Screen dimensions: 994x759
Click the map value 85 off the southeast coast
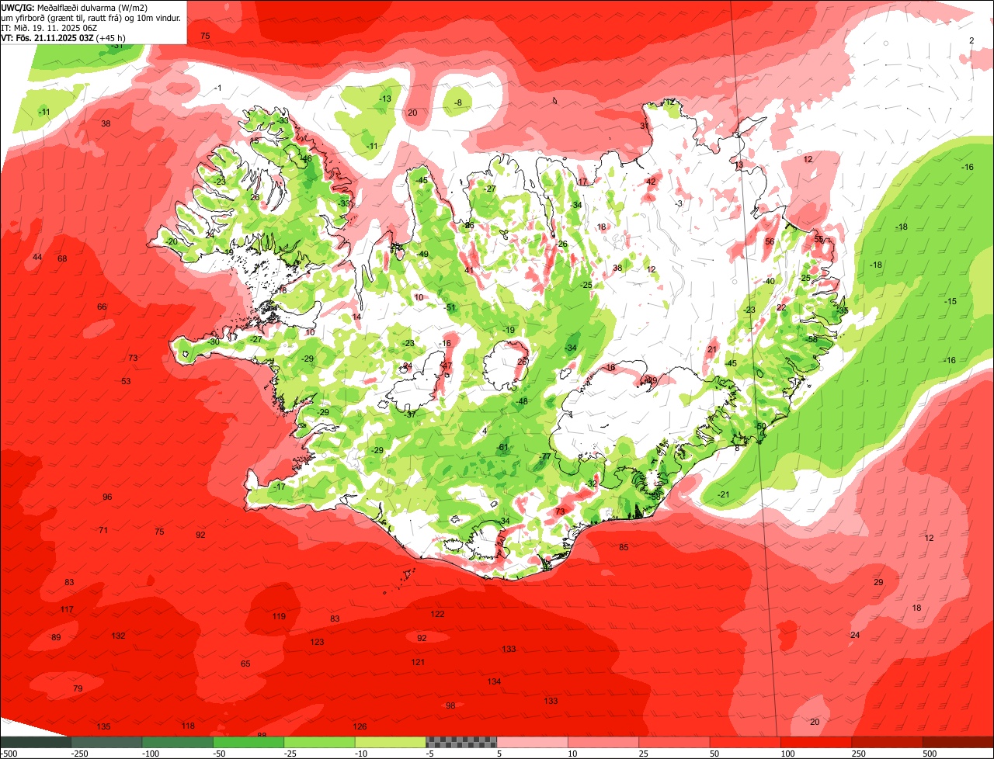pyautogui.click(x=624, y=547)
